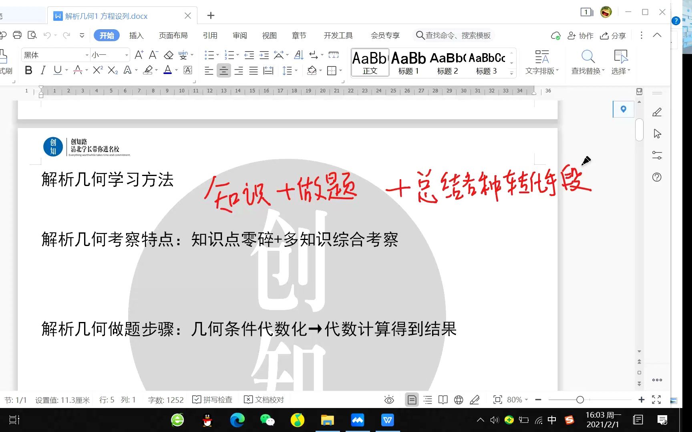
Task: Open shading fill color dropdown
Action: tap(320, 71)
